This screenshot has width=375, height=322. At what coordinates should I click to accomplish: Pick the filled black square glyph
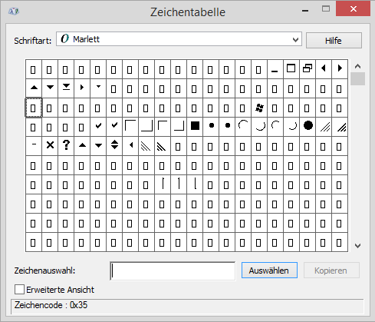tap(194, 128)
